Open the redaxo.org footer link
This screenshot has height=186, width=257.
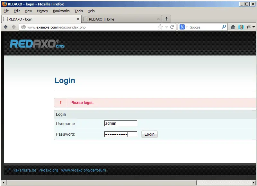49,170
